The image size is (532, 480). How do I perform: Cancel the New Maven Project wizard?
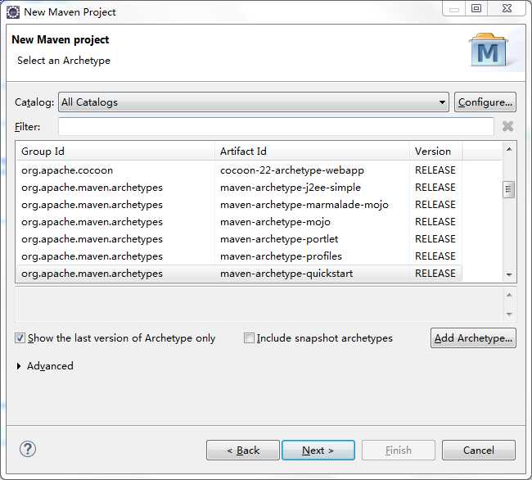(479, 451)
